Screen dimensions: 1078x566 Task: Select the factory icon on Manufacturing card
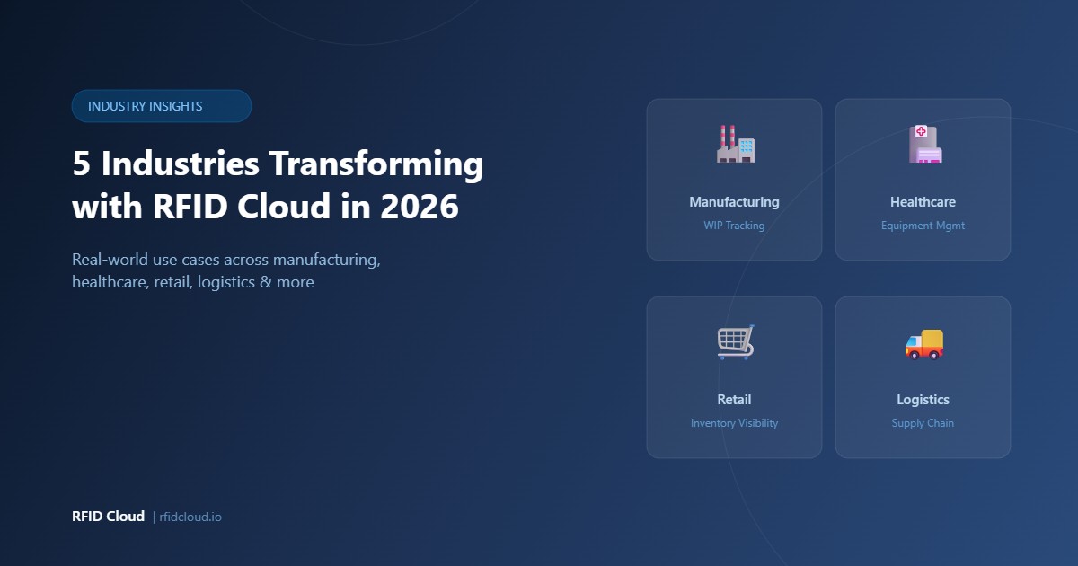pos(735,144)
